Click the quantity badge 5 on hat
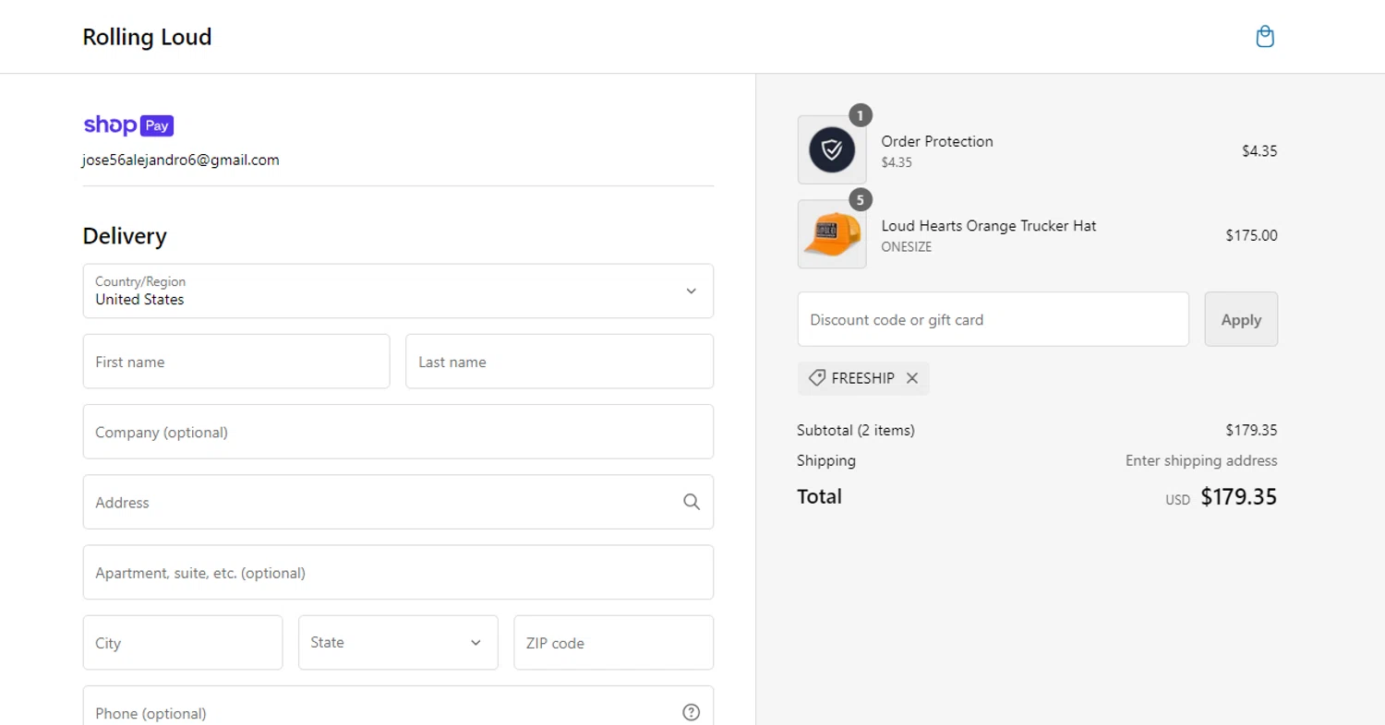The image size is (1385, 725). (x=861, y=200)
